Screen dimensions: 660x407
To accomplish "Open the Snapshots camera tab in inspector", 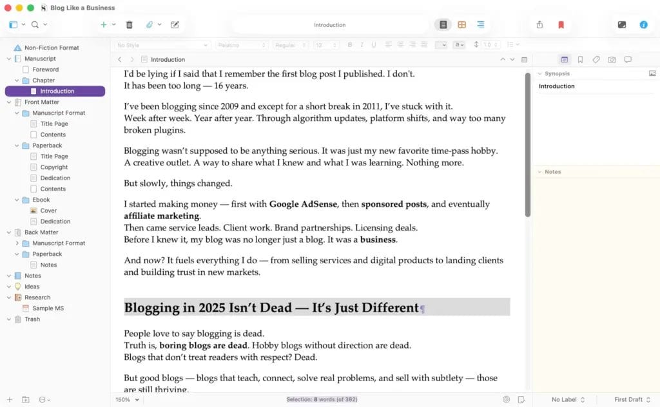I will (612, 59).
